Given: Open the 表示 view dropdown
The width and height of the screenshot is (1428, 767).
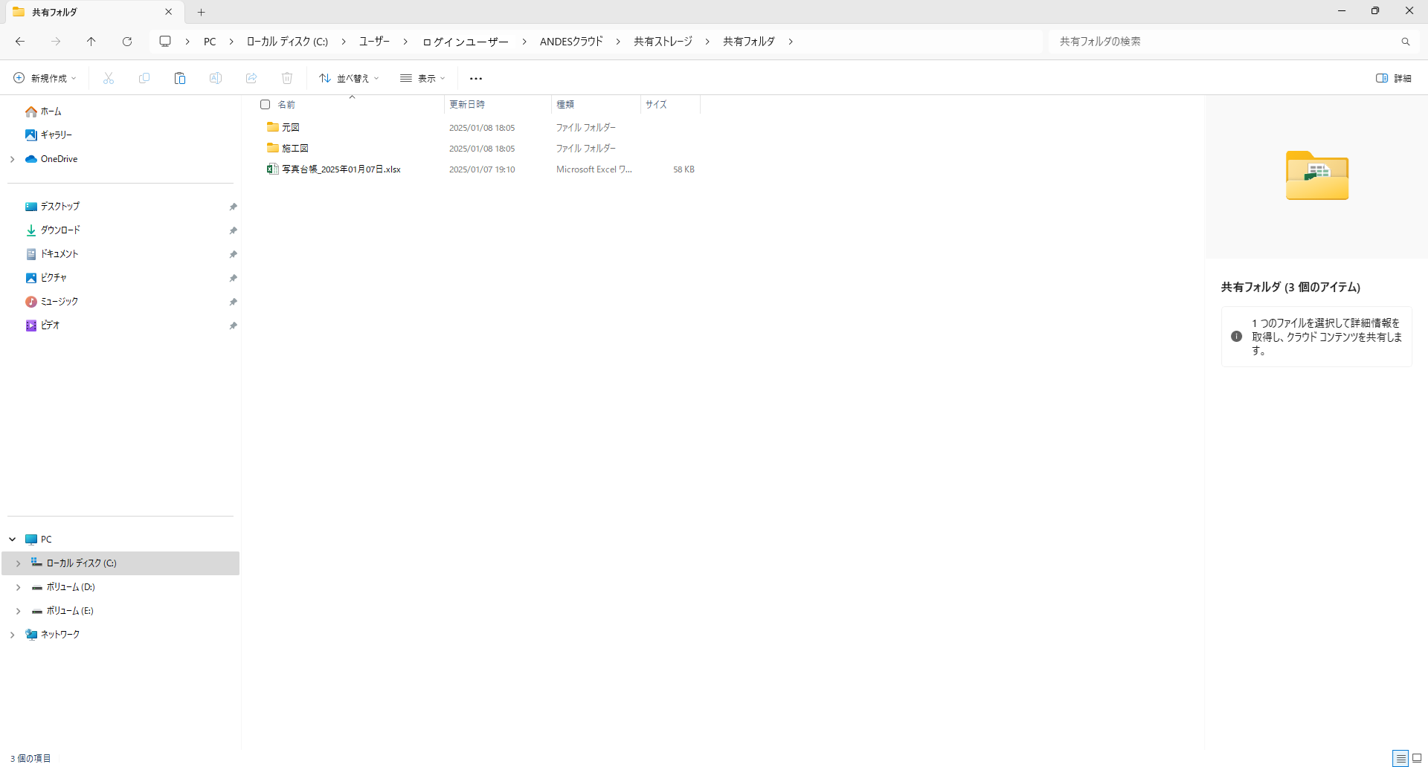Looking at the screenshot, I should tap(422, 78).
